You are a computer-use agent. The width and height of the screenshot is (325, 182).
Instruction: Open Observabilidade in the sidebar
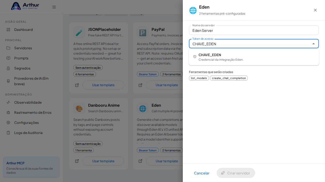point(31,102)
